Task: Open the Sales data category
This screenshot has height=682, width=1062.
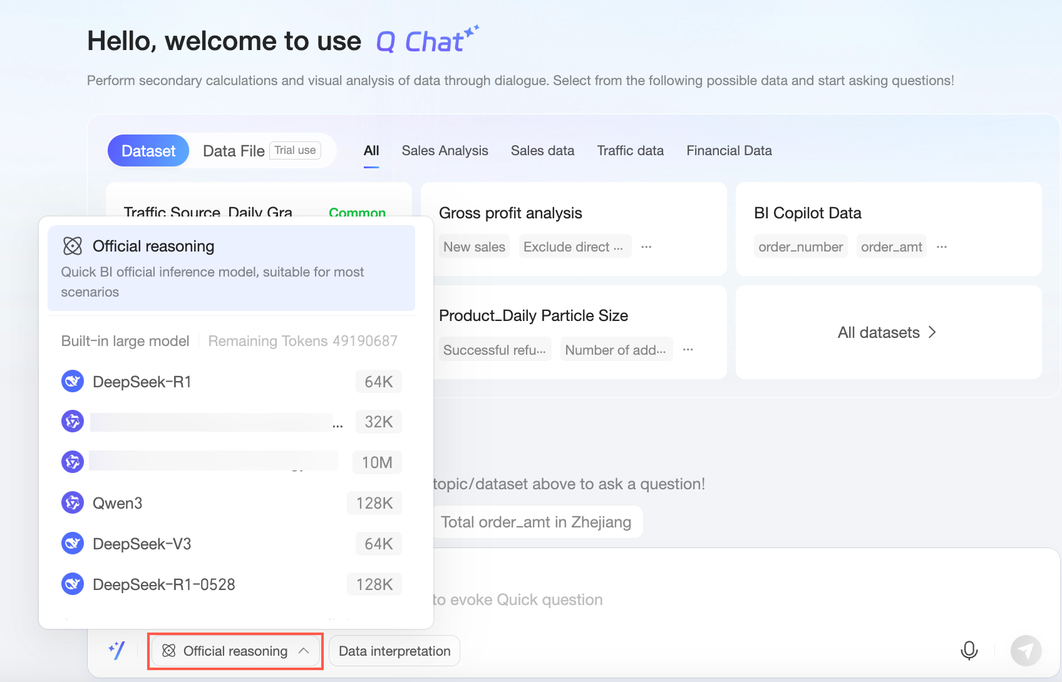Action: 542,151
